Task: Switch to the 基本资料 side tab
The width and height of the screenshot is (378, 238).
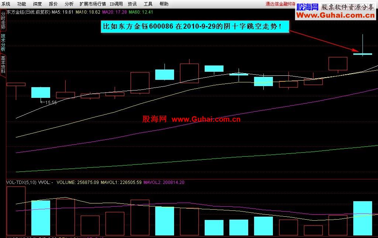Action: (3, 64)
